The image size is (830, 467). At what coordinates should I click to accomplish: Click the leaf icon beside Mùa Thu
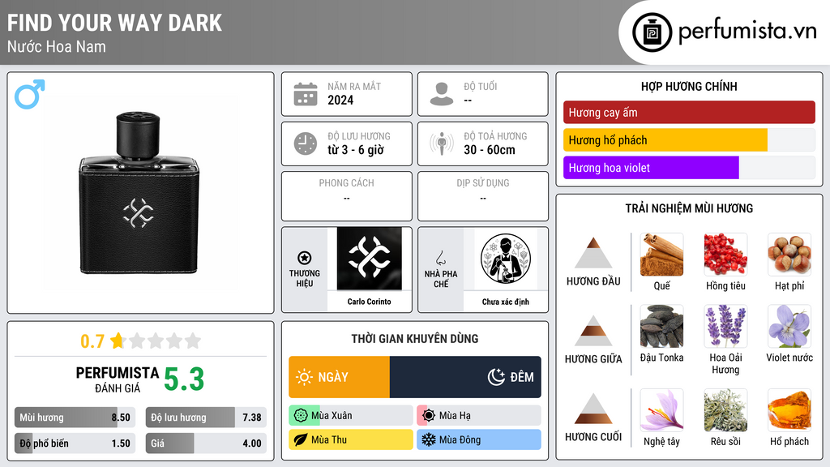tap(301, 439)
